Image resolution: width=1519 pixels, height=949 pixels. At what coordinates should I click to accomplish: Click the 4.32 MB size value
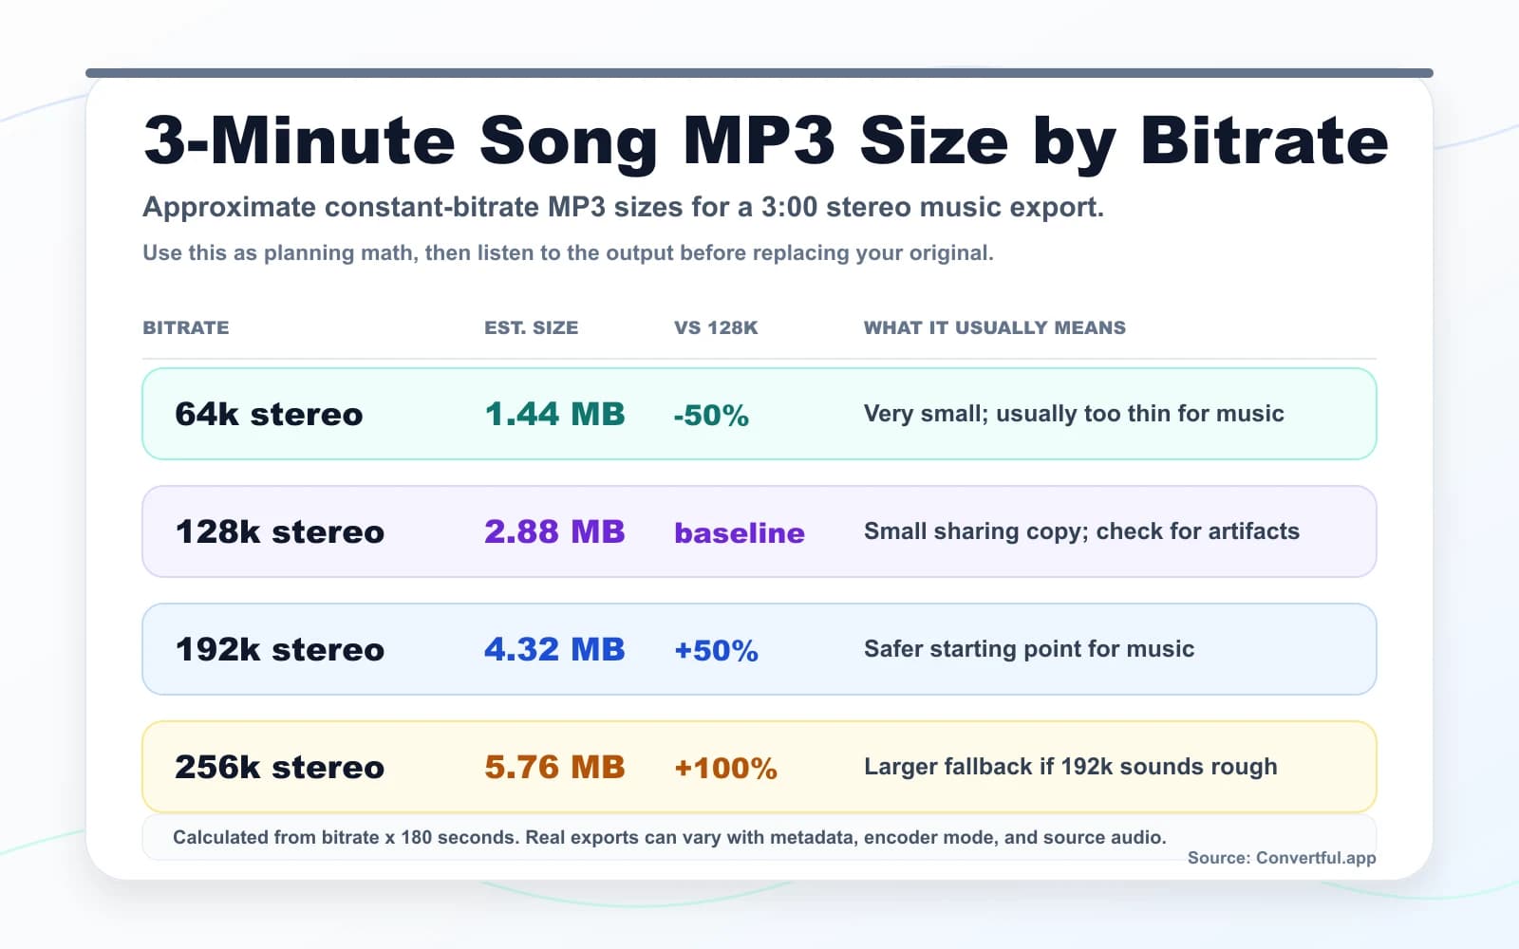[x=553, y=649]
